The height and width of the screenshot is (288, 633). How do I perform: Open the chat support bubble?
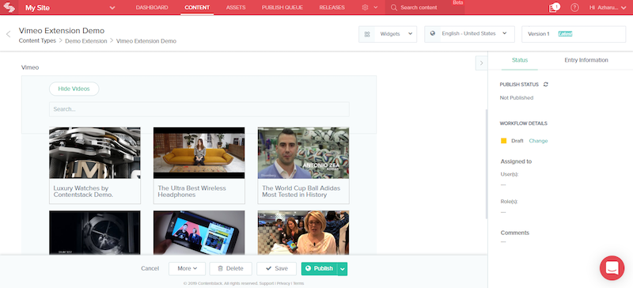tap(612, 267)
